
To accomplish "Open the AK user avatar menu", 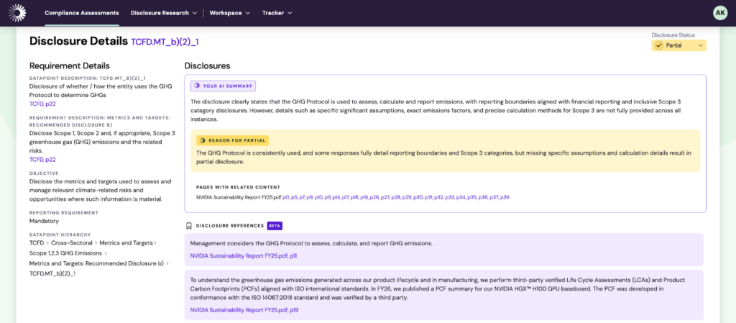I will pyautogui.click(x=719, y=13).
